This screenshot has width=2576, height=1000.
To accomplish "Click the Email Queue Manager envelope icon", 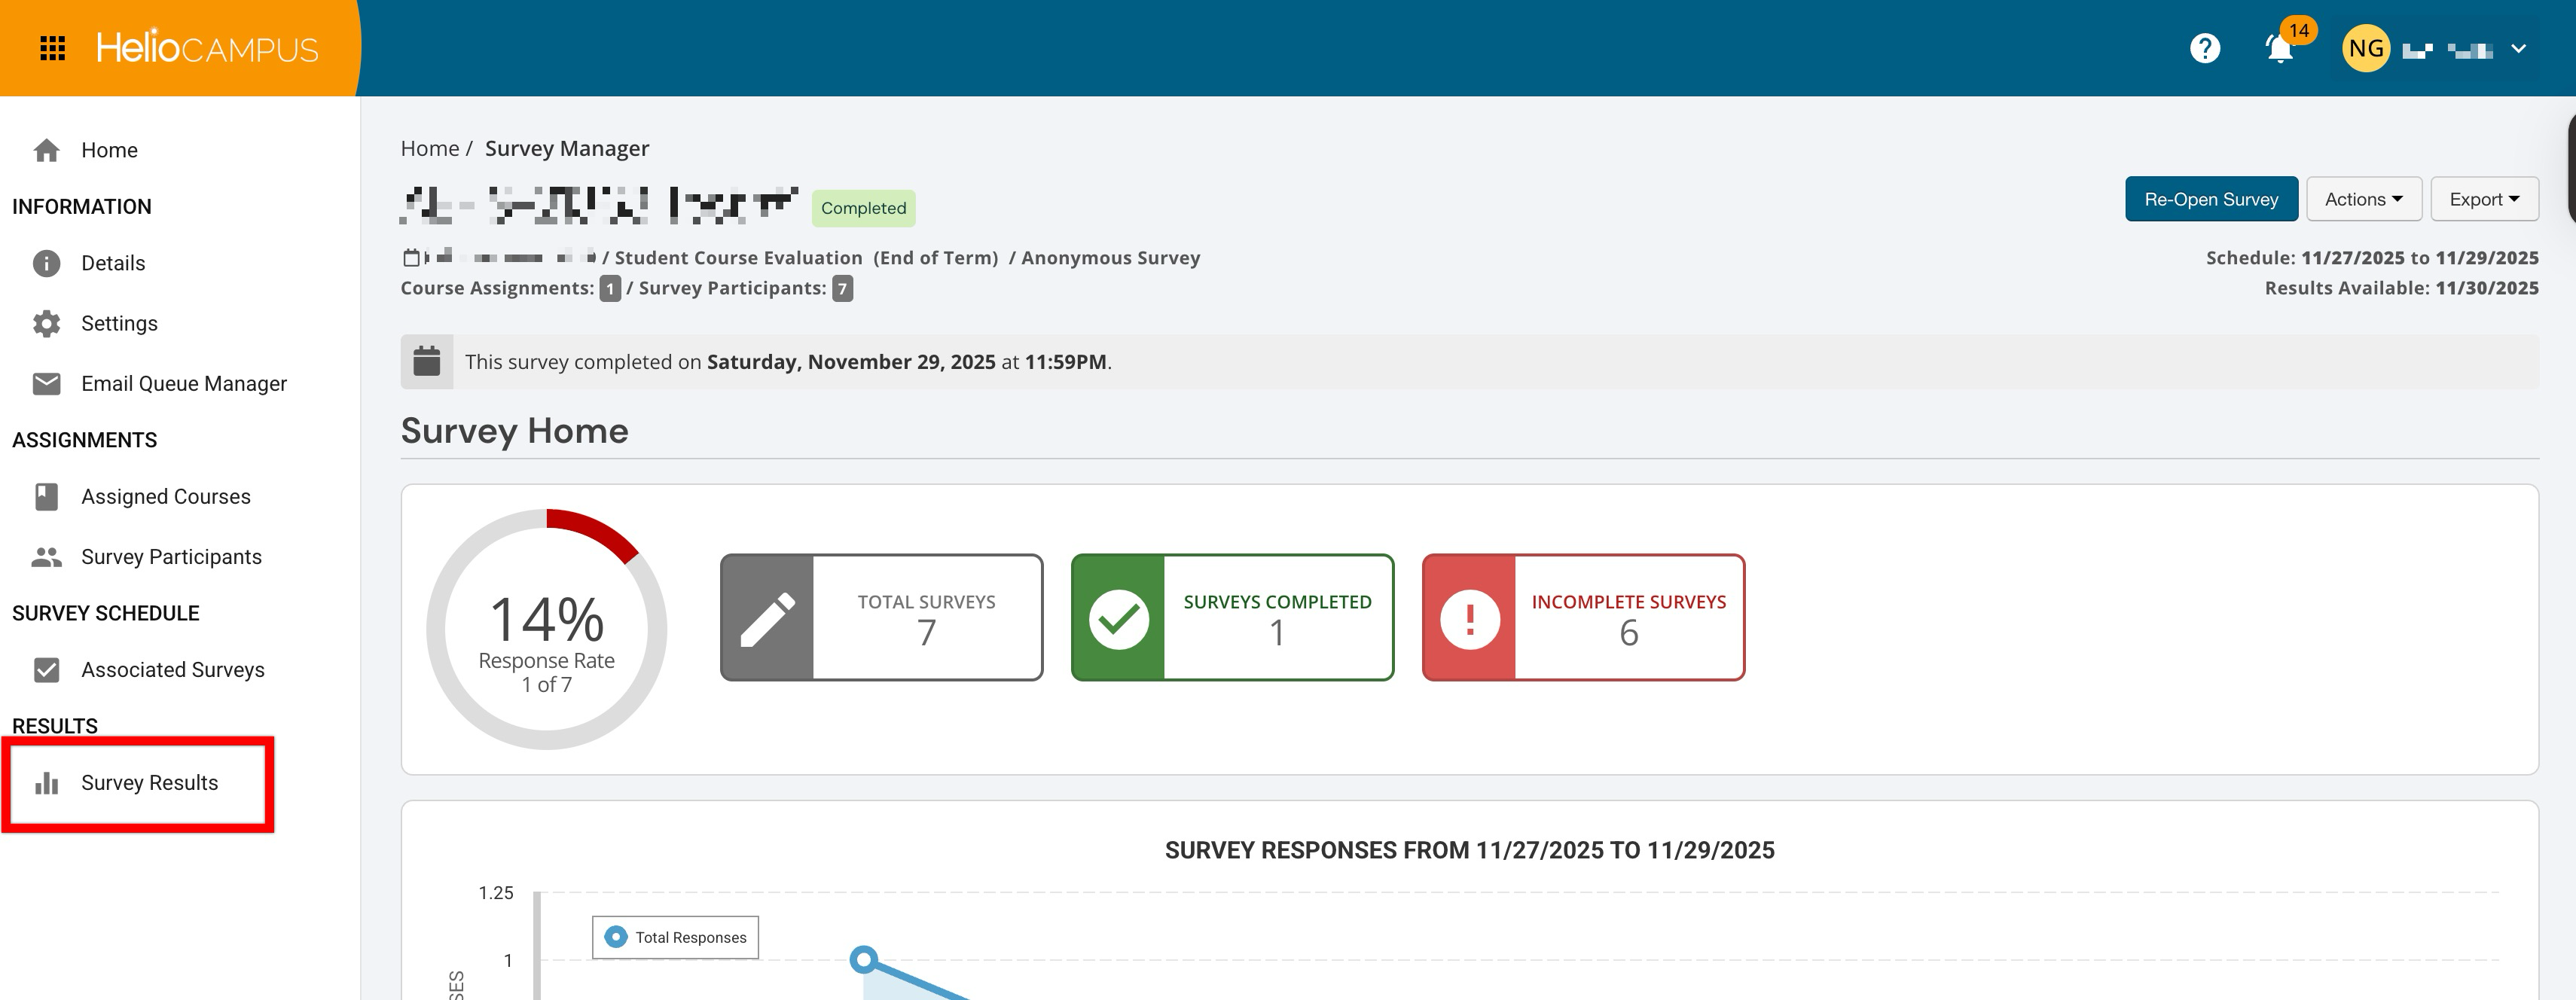I will (46, 384).
